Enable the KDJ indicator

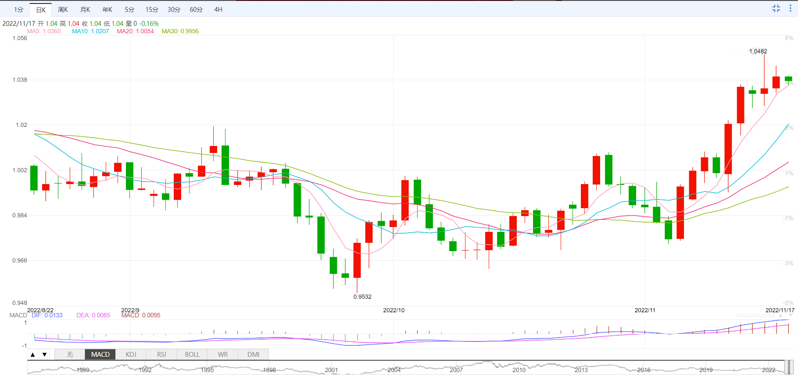point(131,355)
